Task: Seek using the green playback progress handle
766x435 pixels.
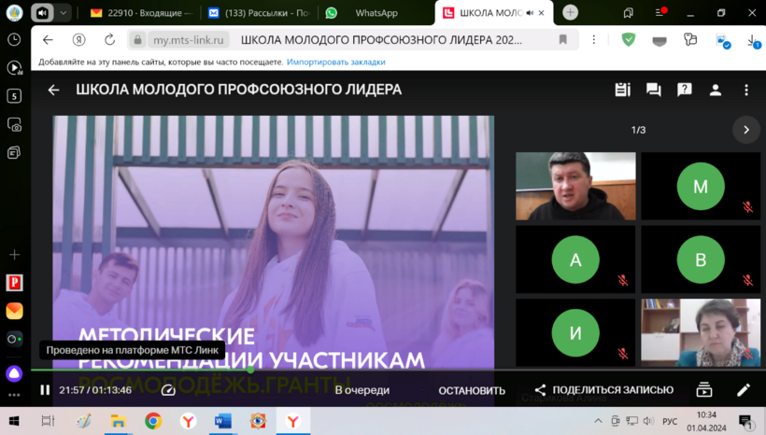Action: 250,370
